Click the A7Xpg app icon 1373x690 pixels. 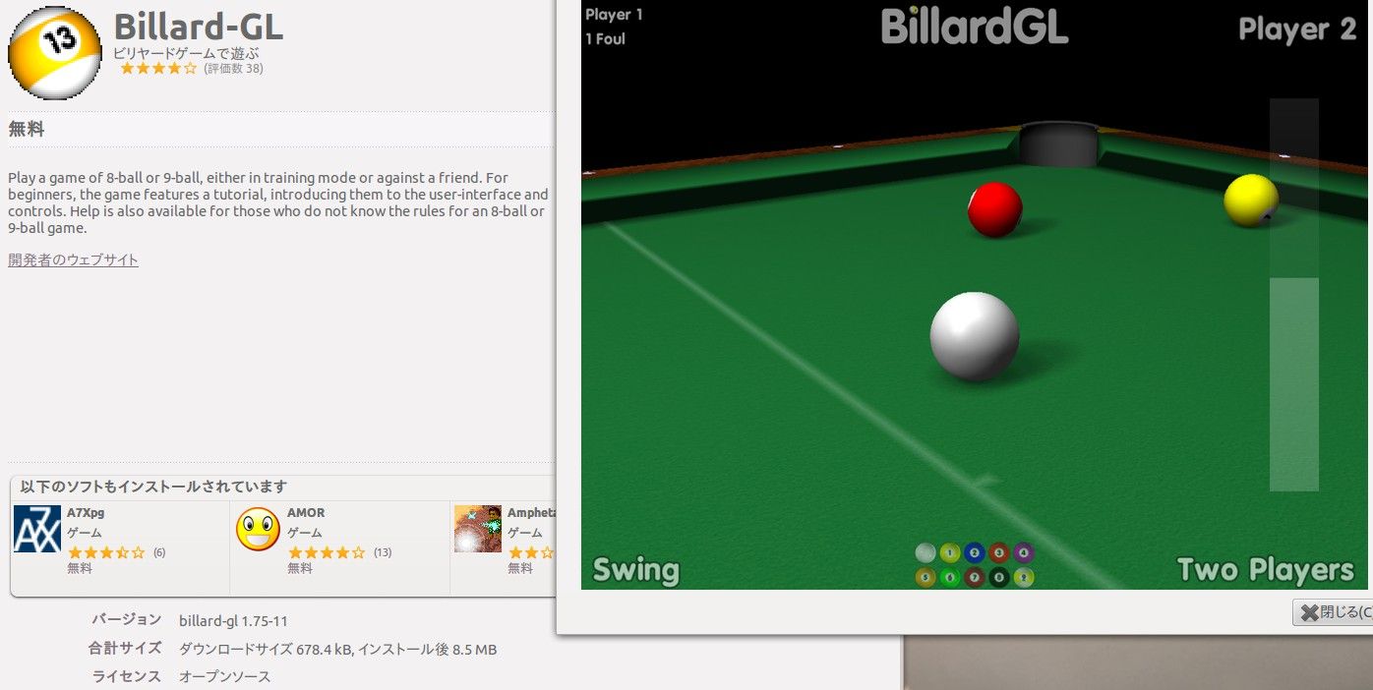[37, 529]
